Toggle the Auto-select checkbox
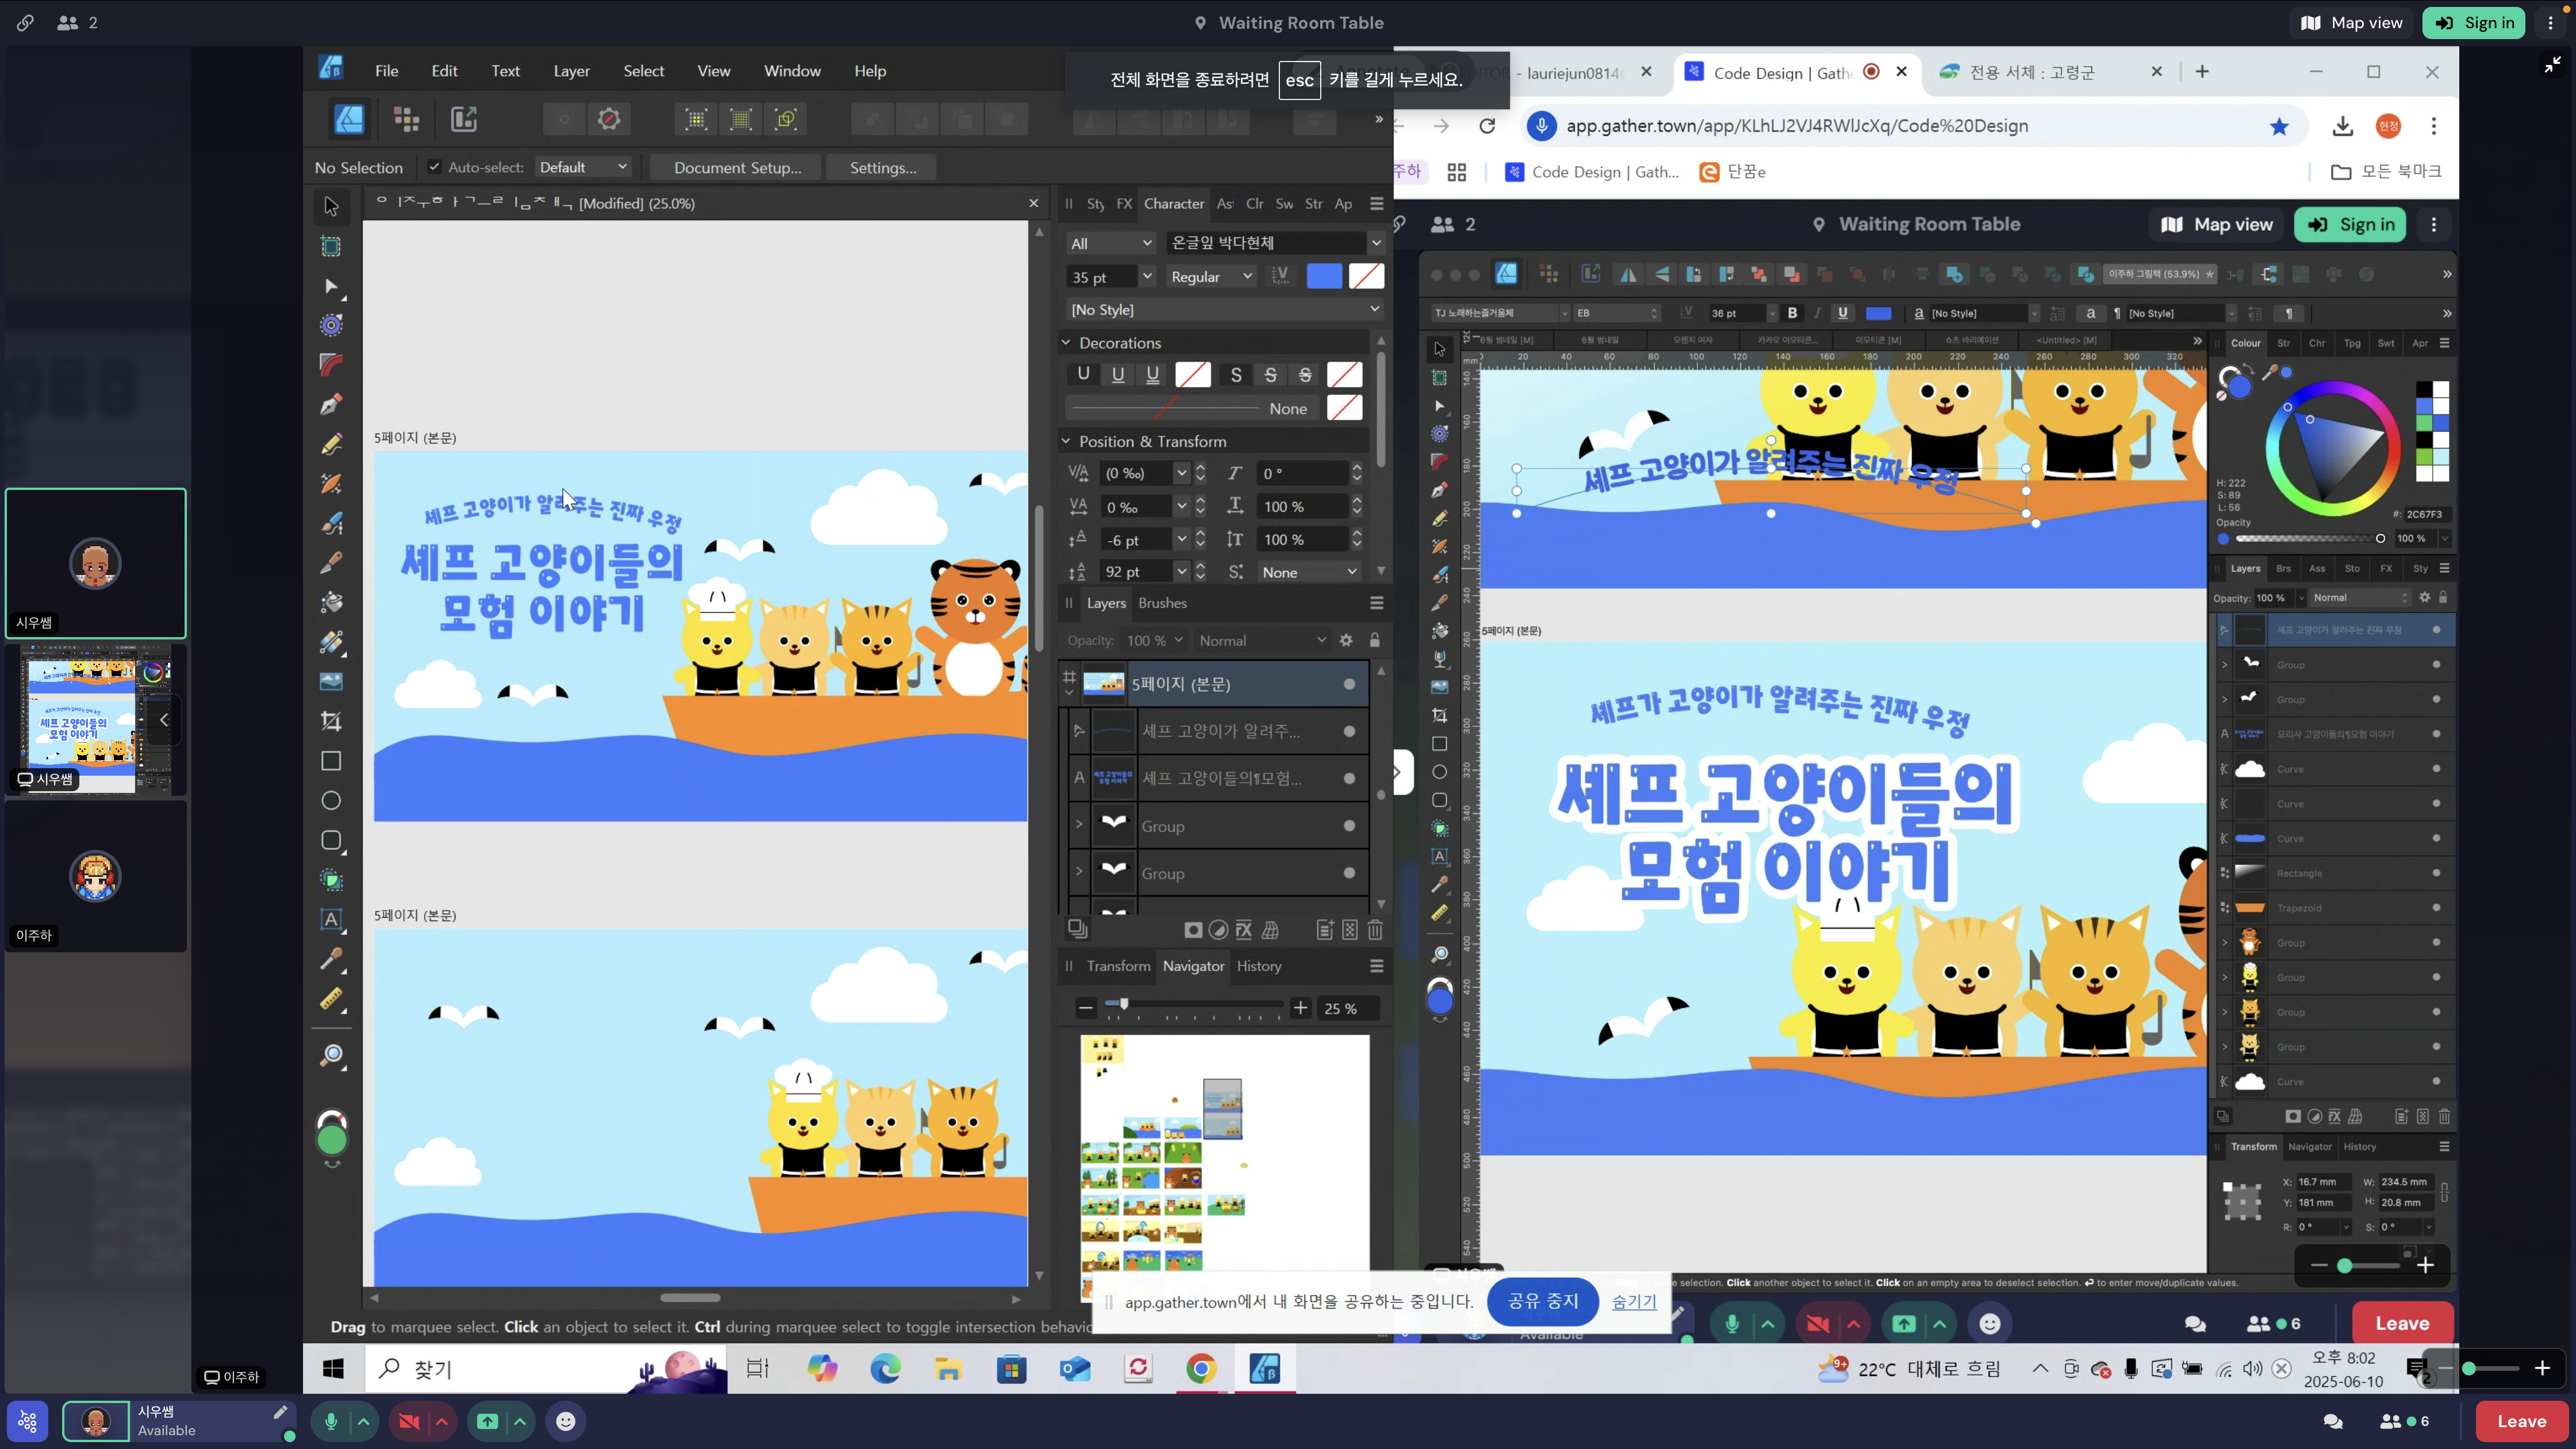The height and width of the screenshot is (1449, 2576). pyautogui.click(x=434, y=167)
